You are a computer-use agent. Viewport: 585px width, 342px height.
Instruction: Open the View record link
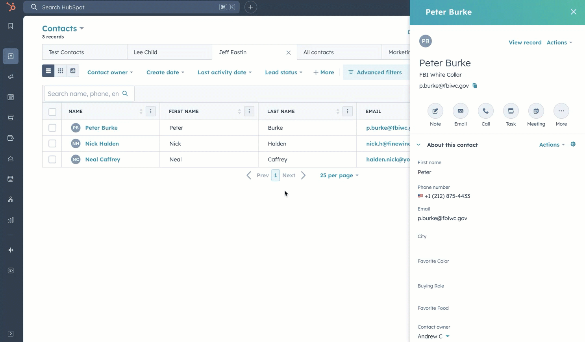pyautogui.click(x=525, y=42)
